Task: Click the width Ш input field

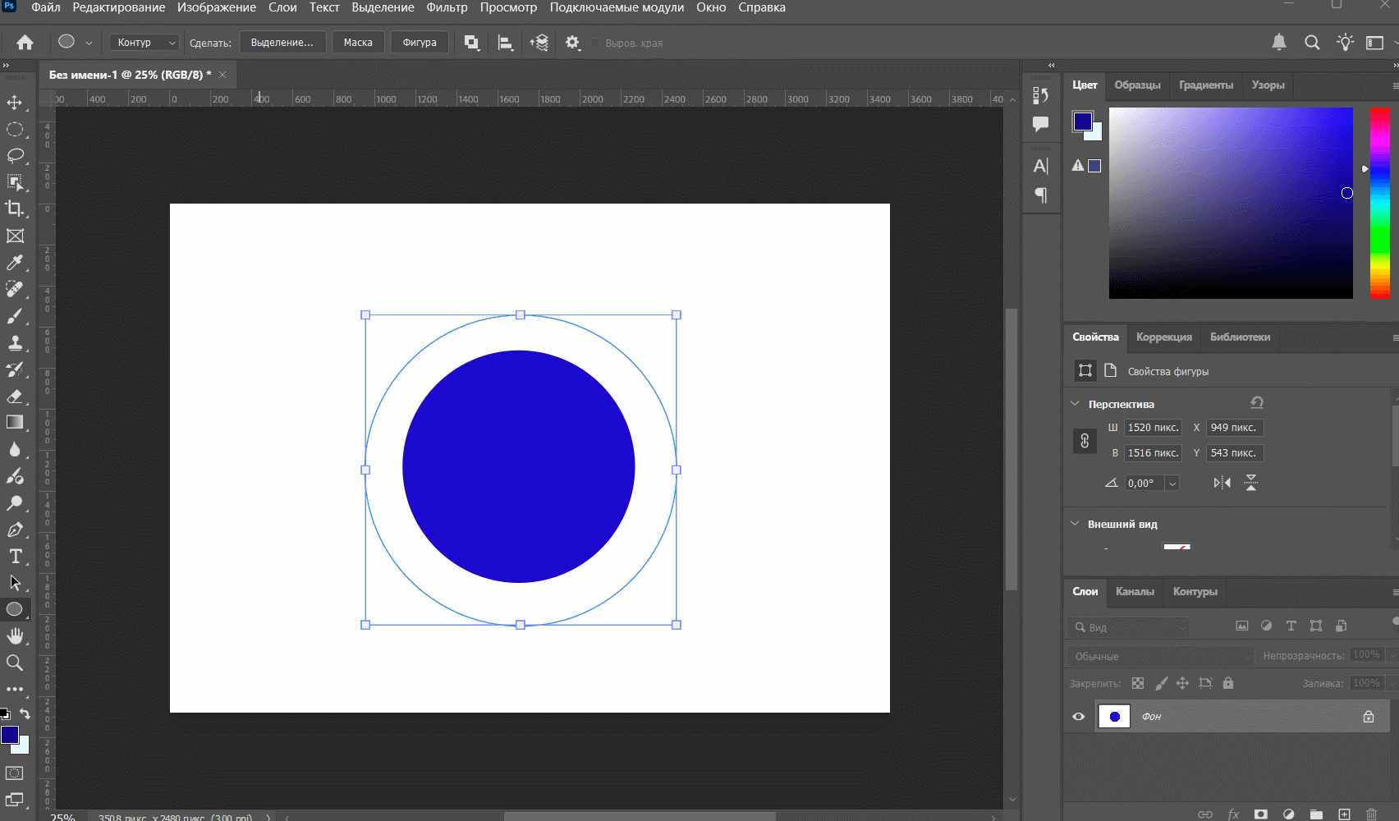Action: [1153, 428]
